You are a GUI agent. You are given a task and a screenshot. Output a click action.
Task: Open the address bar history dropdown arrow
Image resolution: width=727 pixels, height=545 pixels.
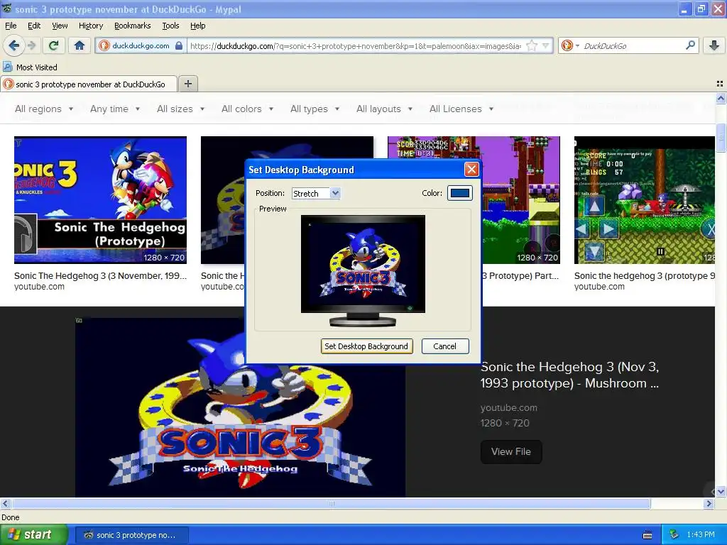coord(546,45)
